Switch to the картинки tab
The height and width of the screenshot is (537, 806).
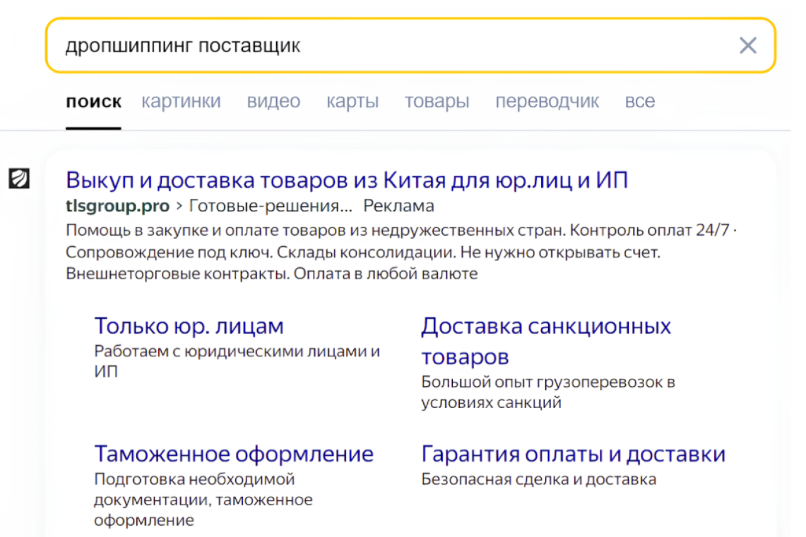pos(181,101)
